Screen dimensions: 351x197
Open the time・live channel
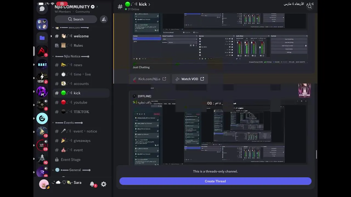click(x=81, y=74)
